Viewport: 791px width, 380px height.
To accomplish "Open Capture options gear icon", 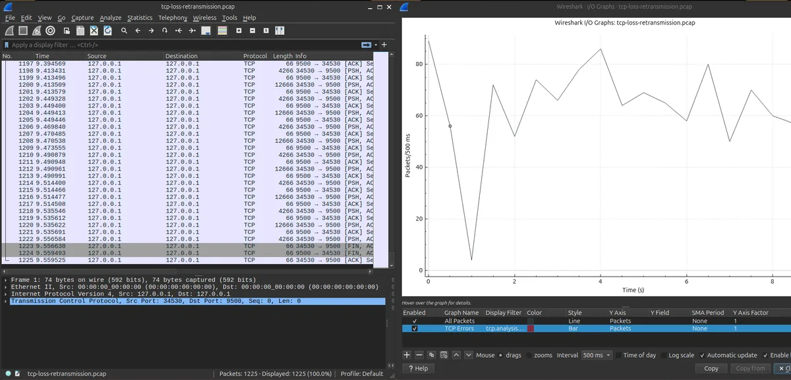I will click(50, 30).
